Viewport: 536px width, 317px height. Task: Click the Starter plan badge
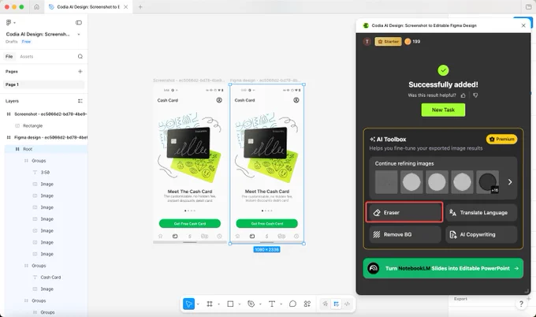388,42
